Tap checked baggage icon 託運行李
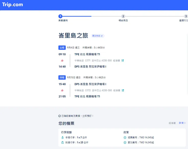 click(62, 143)
